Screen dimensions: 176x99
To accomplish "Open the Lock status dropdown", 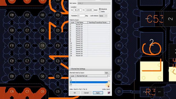I will [x=103, y=16].
